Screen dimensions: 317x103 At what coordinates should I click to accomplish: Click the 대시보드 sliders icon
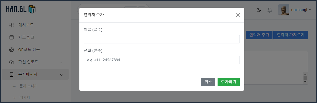pos(12,25)
